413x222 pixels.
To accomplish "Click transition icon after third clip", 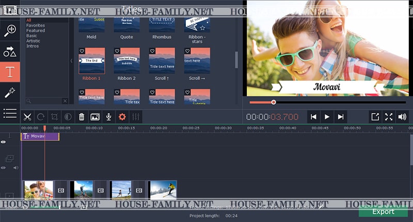I will 139,191.
